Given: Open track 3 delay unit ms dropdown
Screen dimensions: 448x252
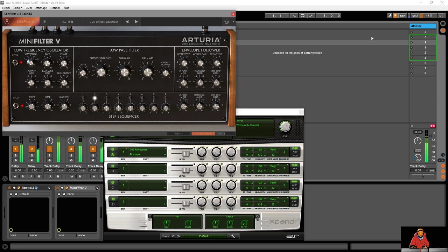Looking at the screenshot, I should click(61, 170).
